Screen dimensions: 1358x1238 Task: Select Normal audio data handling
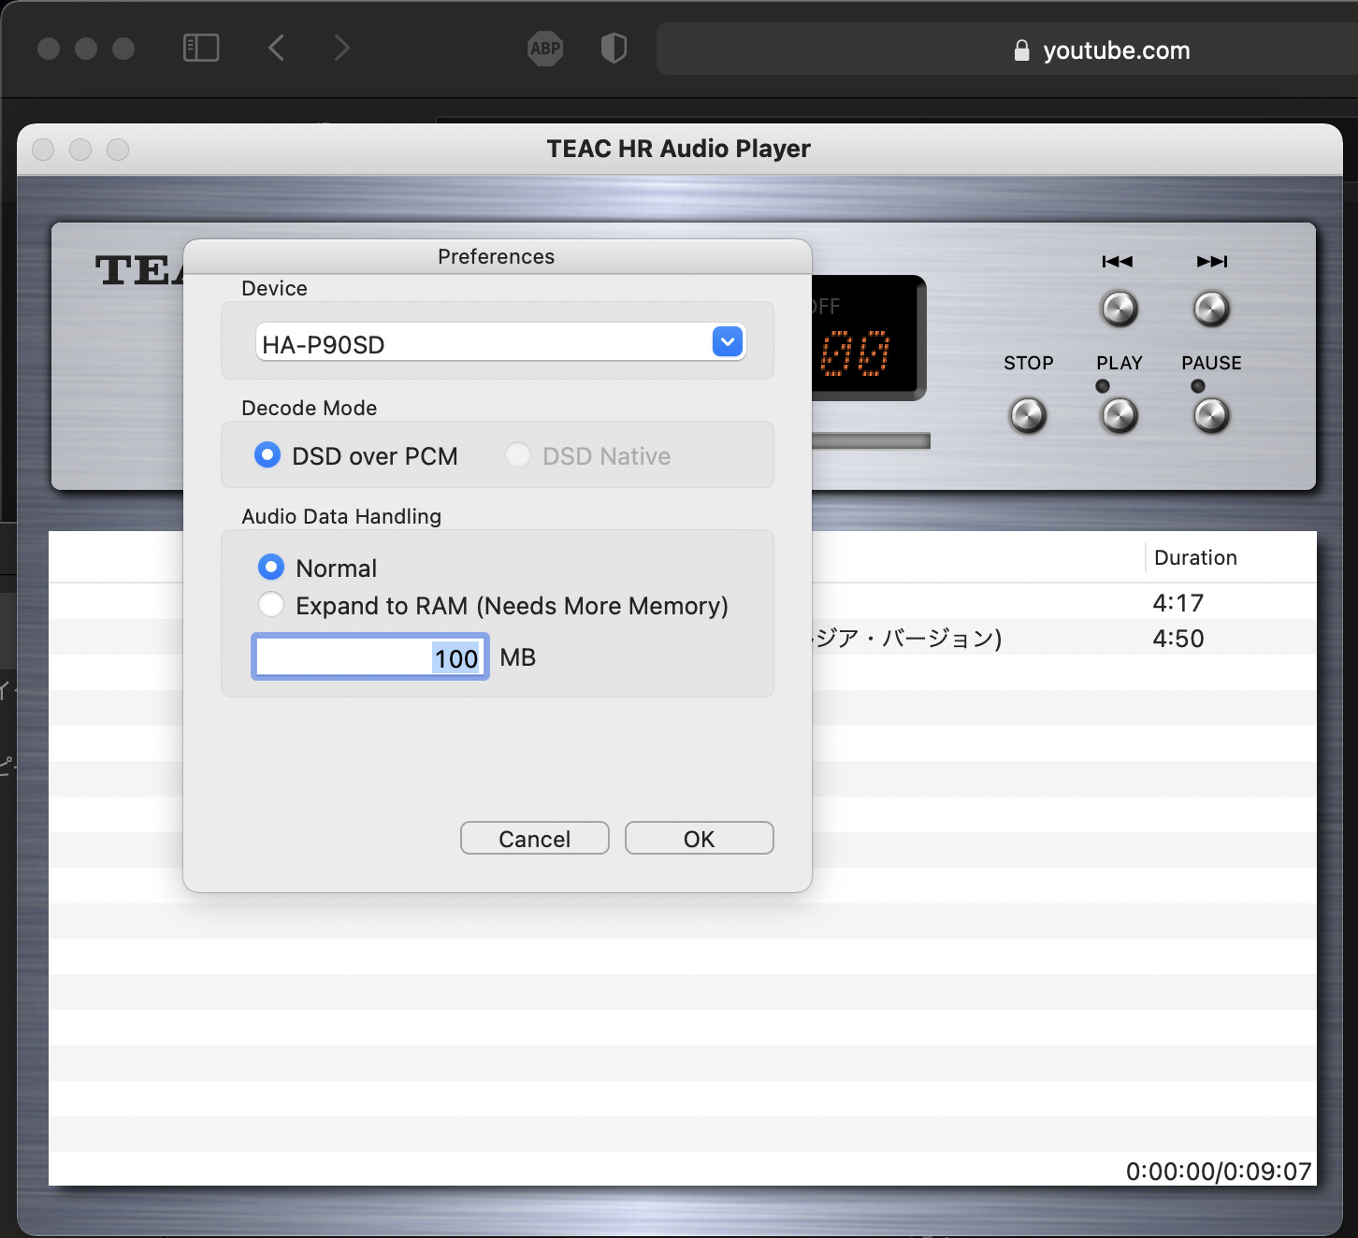click(271, 568)
